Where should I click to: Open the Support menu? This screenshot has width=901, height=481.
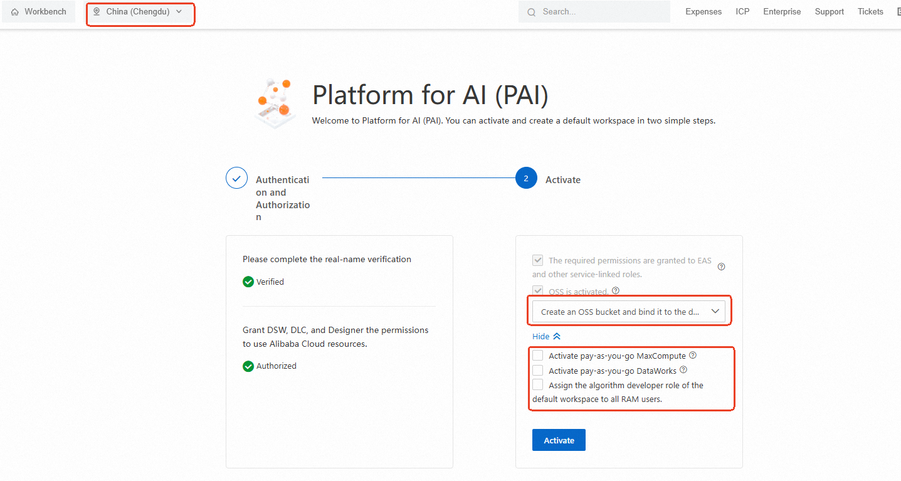(830, 12)
